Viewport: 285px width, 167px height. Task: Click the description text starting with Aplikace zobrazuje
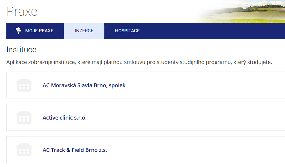point(139,63)
